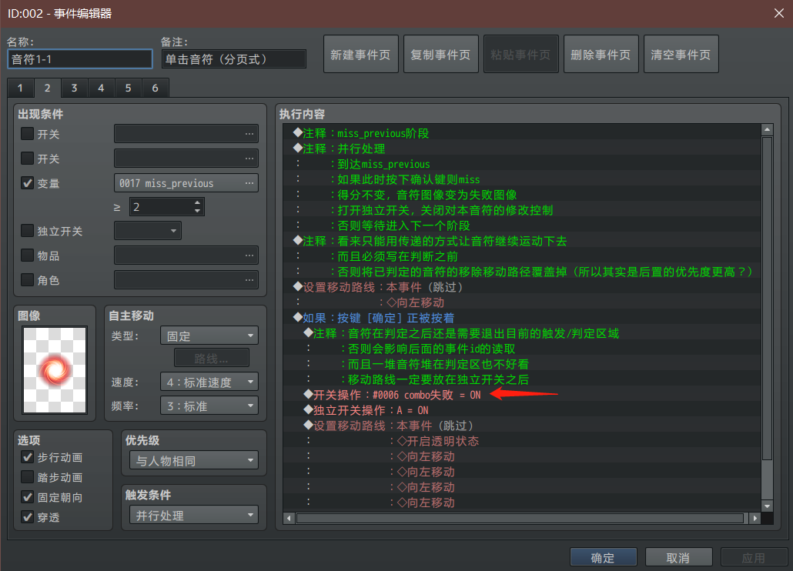Cancel the dialog with 取消
The height and width of the screenshot is (571, 793).
coord(678,557)
